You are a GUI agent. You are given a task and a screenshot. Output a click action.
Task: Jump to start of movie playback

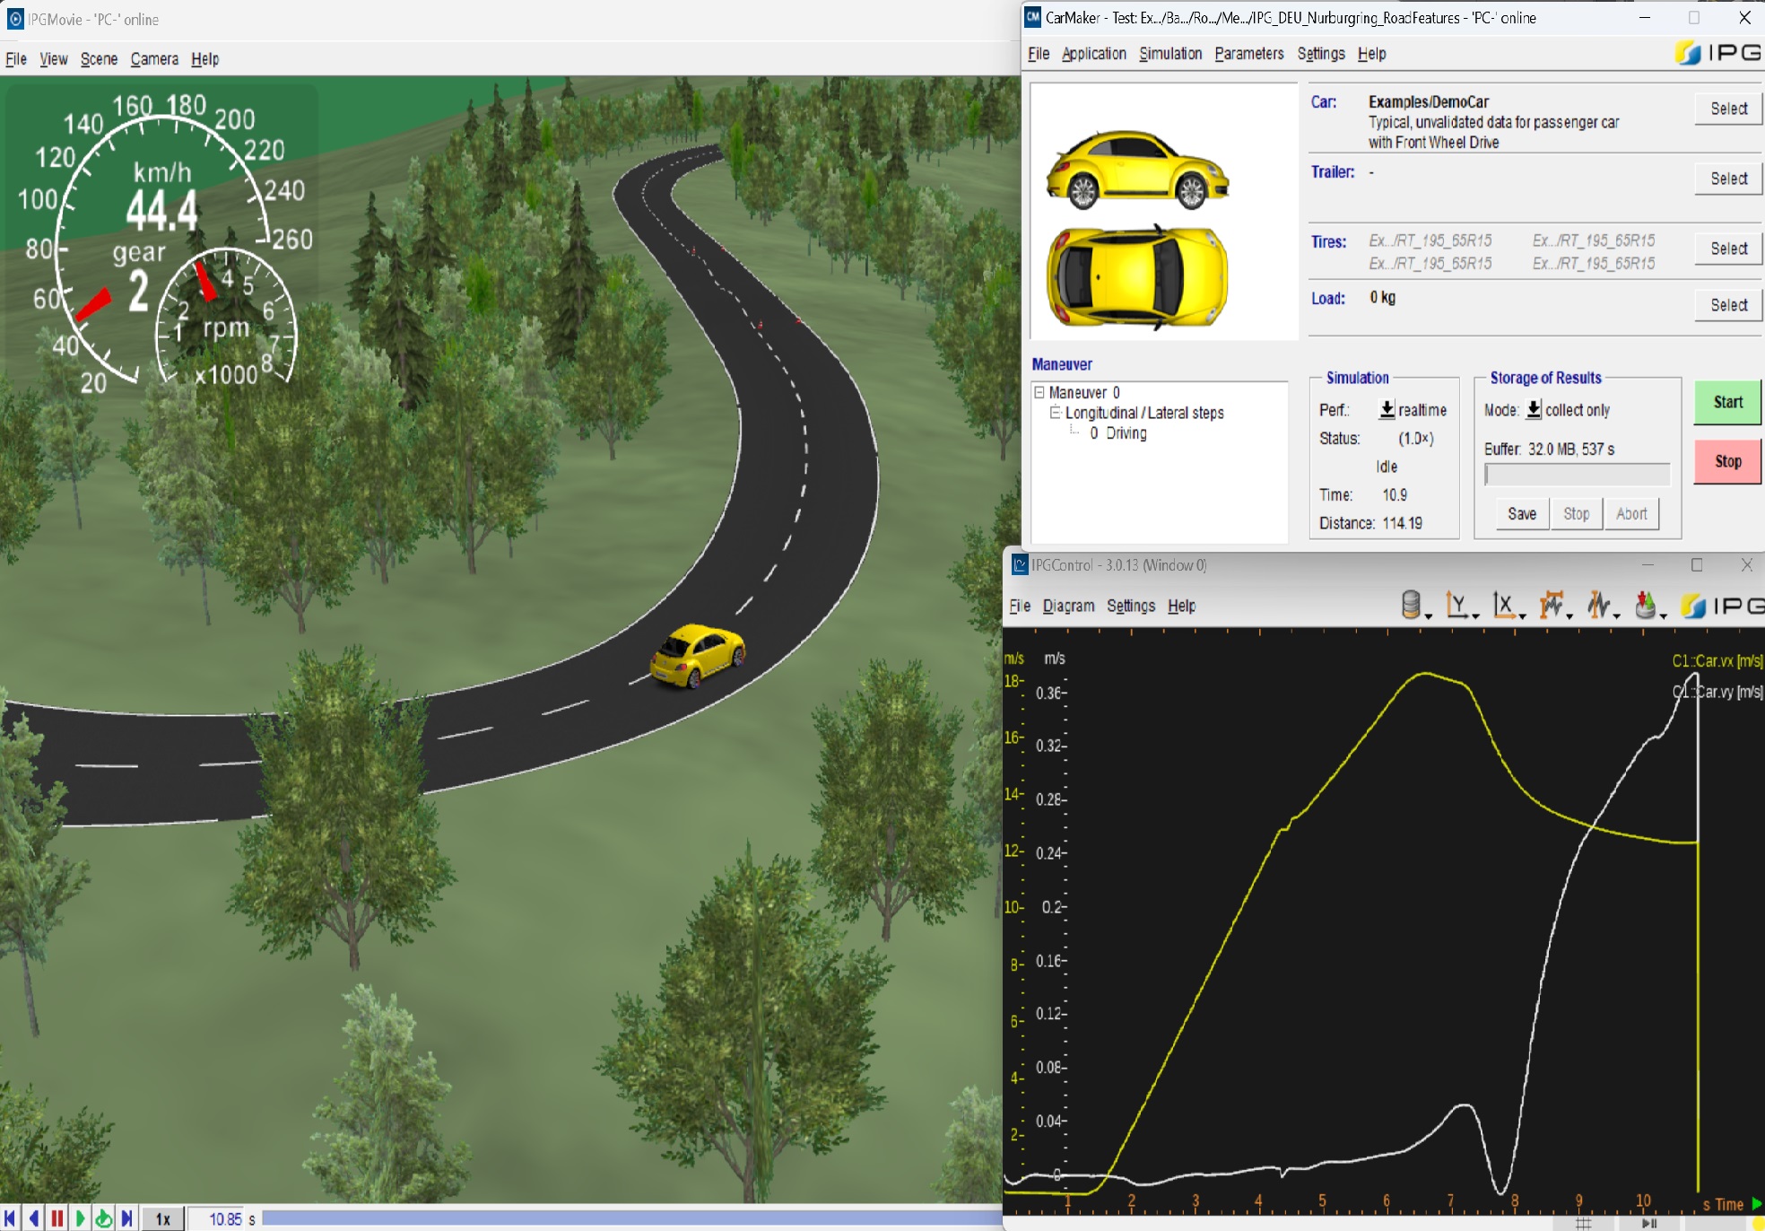[11, 1218]
